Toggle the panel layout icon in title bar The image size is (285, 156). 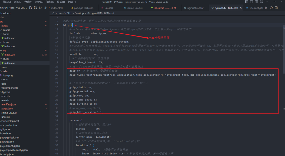(x=251, y=2)
